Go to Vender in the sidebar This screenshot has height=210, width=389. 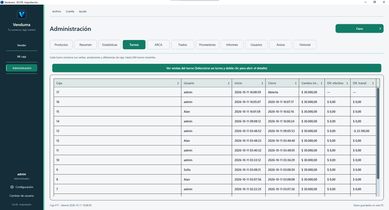[x=22, y=45]
